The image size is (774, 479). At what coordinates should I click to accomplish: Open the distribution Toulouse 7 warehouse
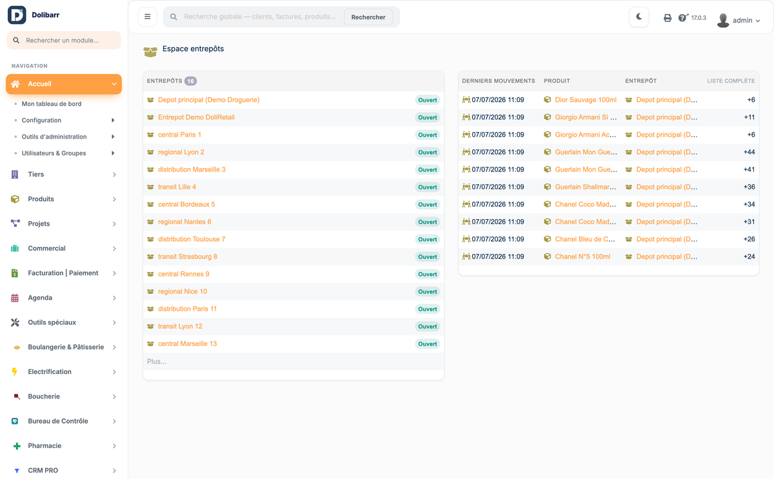[x=192, y=239]
